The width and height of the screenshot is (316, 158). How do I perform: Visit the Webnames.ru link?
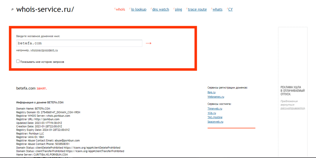click(x=216, y=97)
